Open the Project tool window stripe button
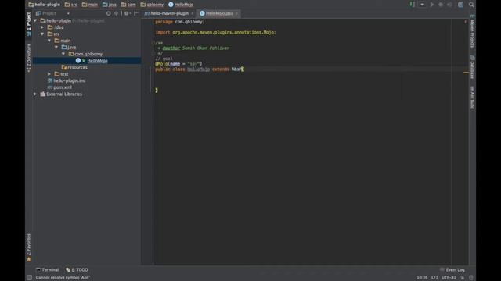 tap(29, 24)
